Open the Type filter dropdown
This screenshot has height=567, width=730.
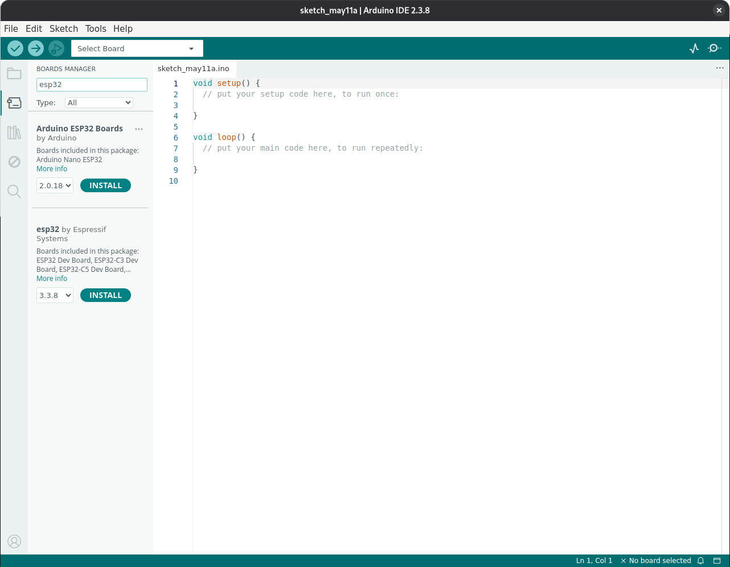click(99, 102)
